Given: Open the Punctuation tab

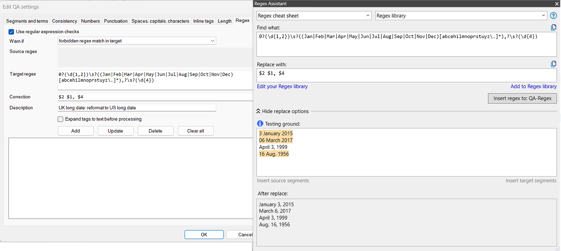Looking at the screenshot, I should pyautogui.click(x=116, y=21).
